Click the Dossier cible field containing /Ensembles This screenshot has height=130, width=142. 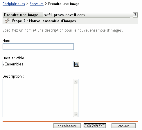tap(38, 64)
